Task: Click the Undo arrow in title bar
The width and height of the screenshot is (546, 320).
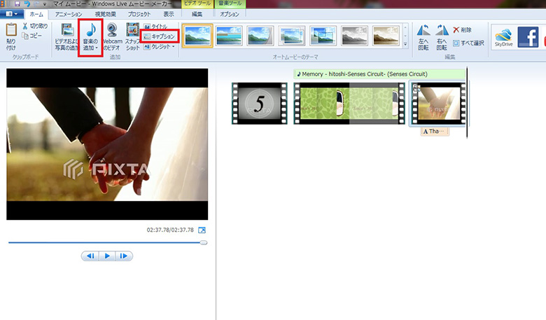Action: [x=27, y=4]
